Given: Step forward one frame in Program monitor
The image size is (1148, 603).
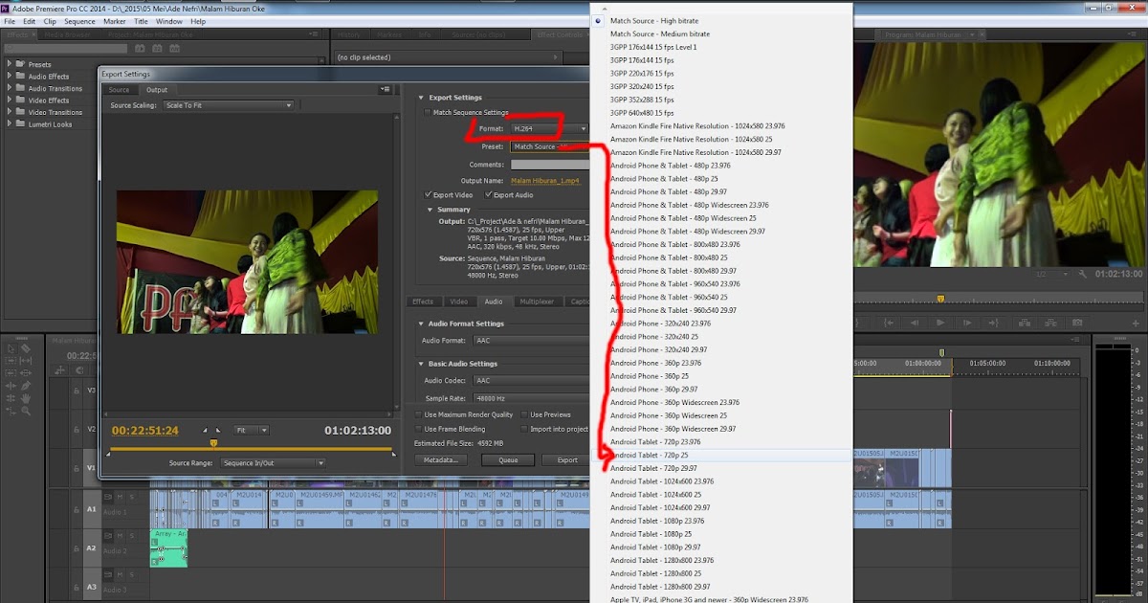Looking at the screenshot, I should 967,323.
